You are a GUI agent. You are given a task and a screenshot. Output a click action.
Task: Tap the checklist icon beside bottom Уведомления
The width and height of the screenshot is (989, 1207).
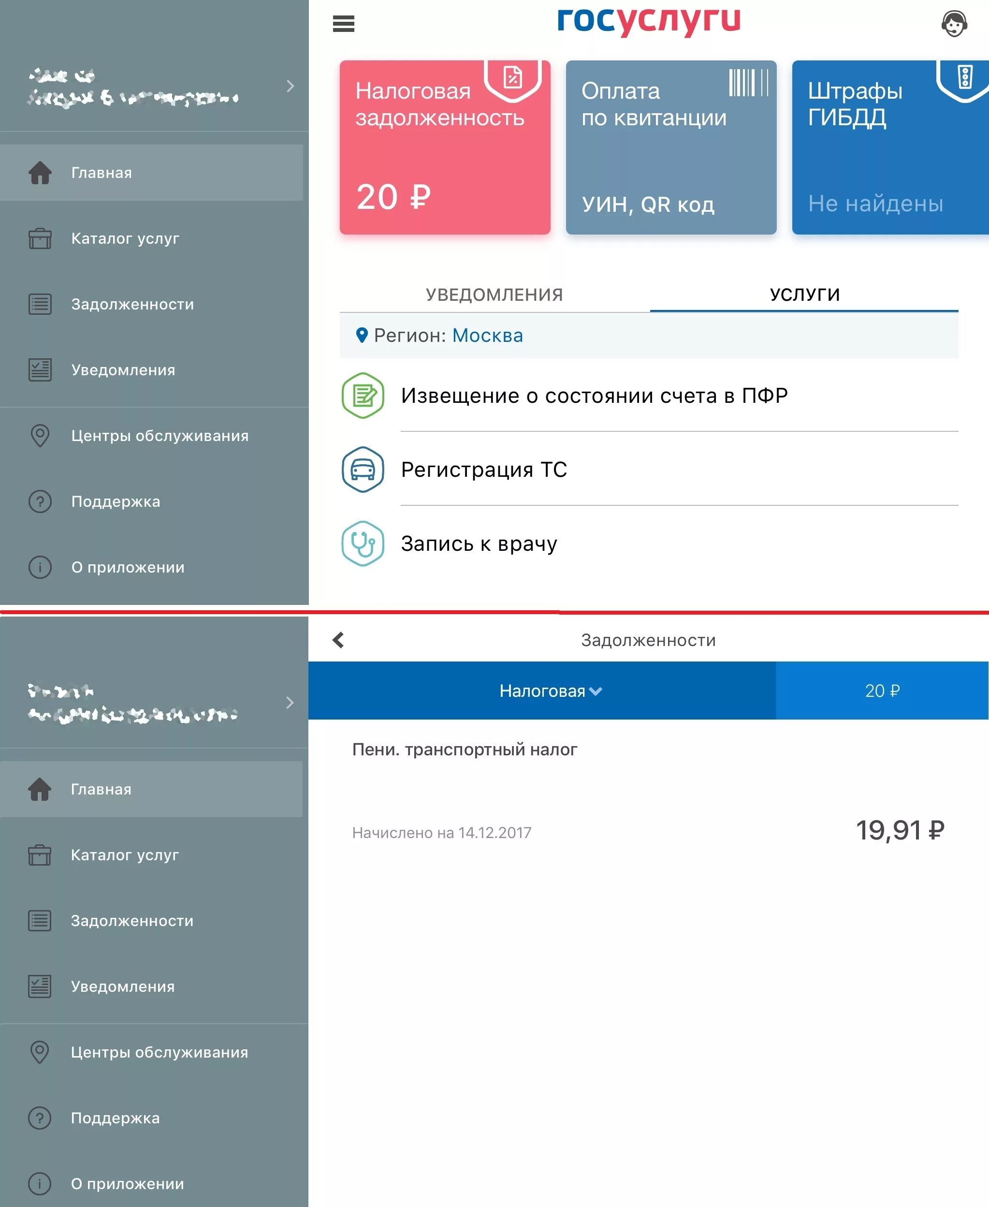click(x=40, y=986)
